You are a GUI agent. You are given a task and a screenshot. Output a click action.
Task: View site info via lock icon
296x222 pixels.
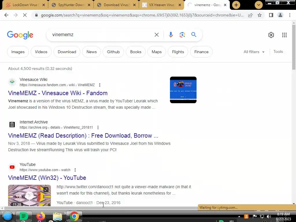point(36,15)
